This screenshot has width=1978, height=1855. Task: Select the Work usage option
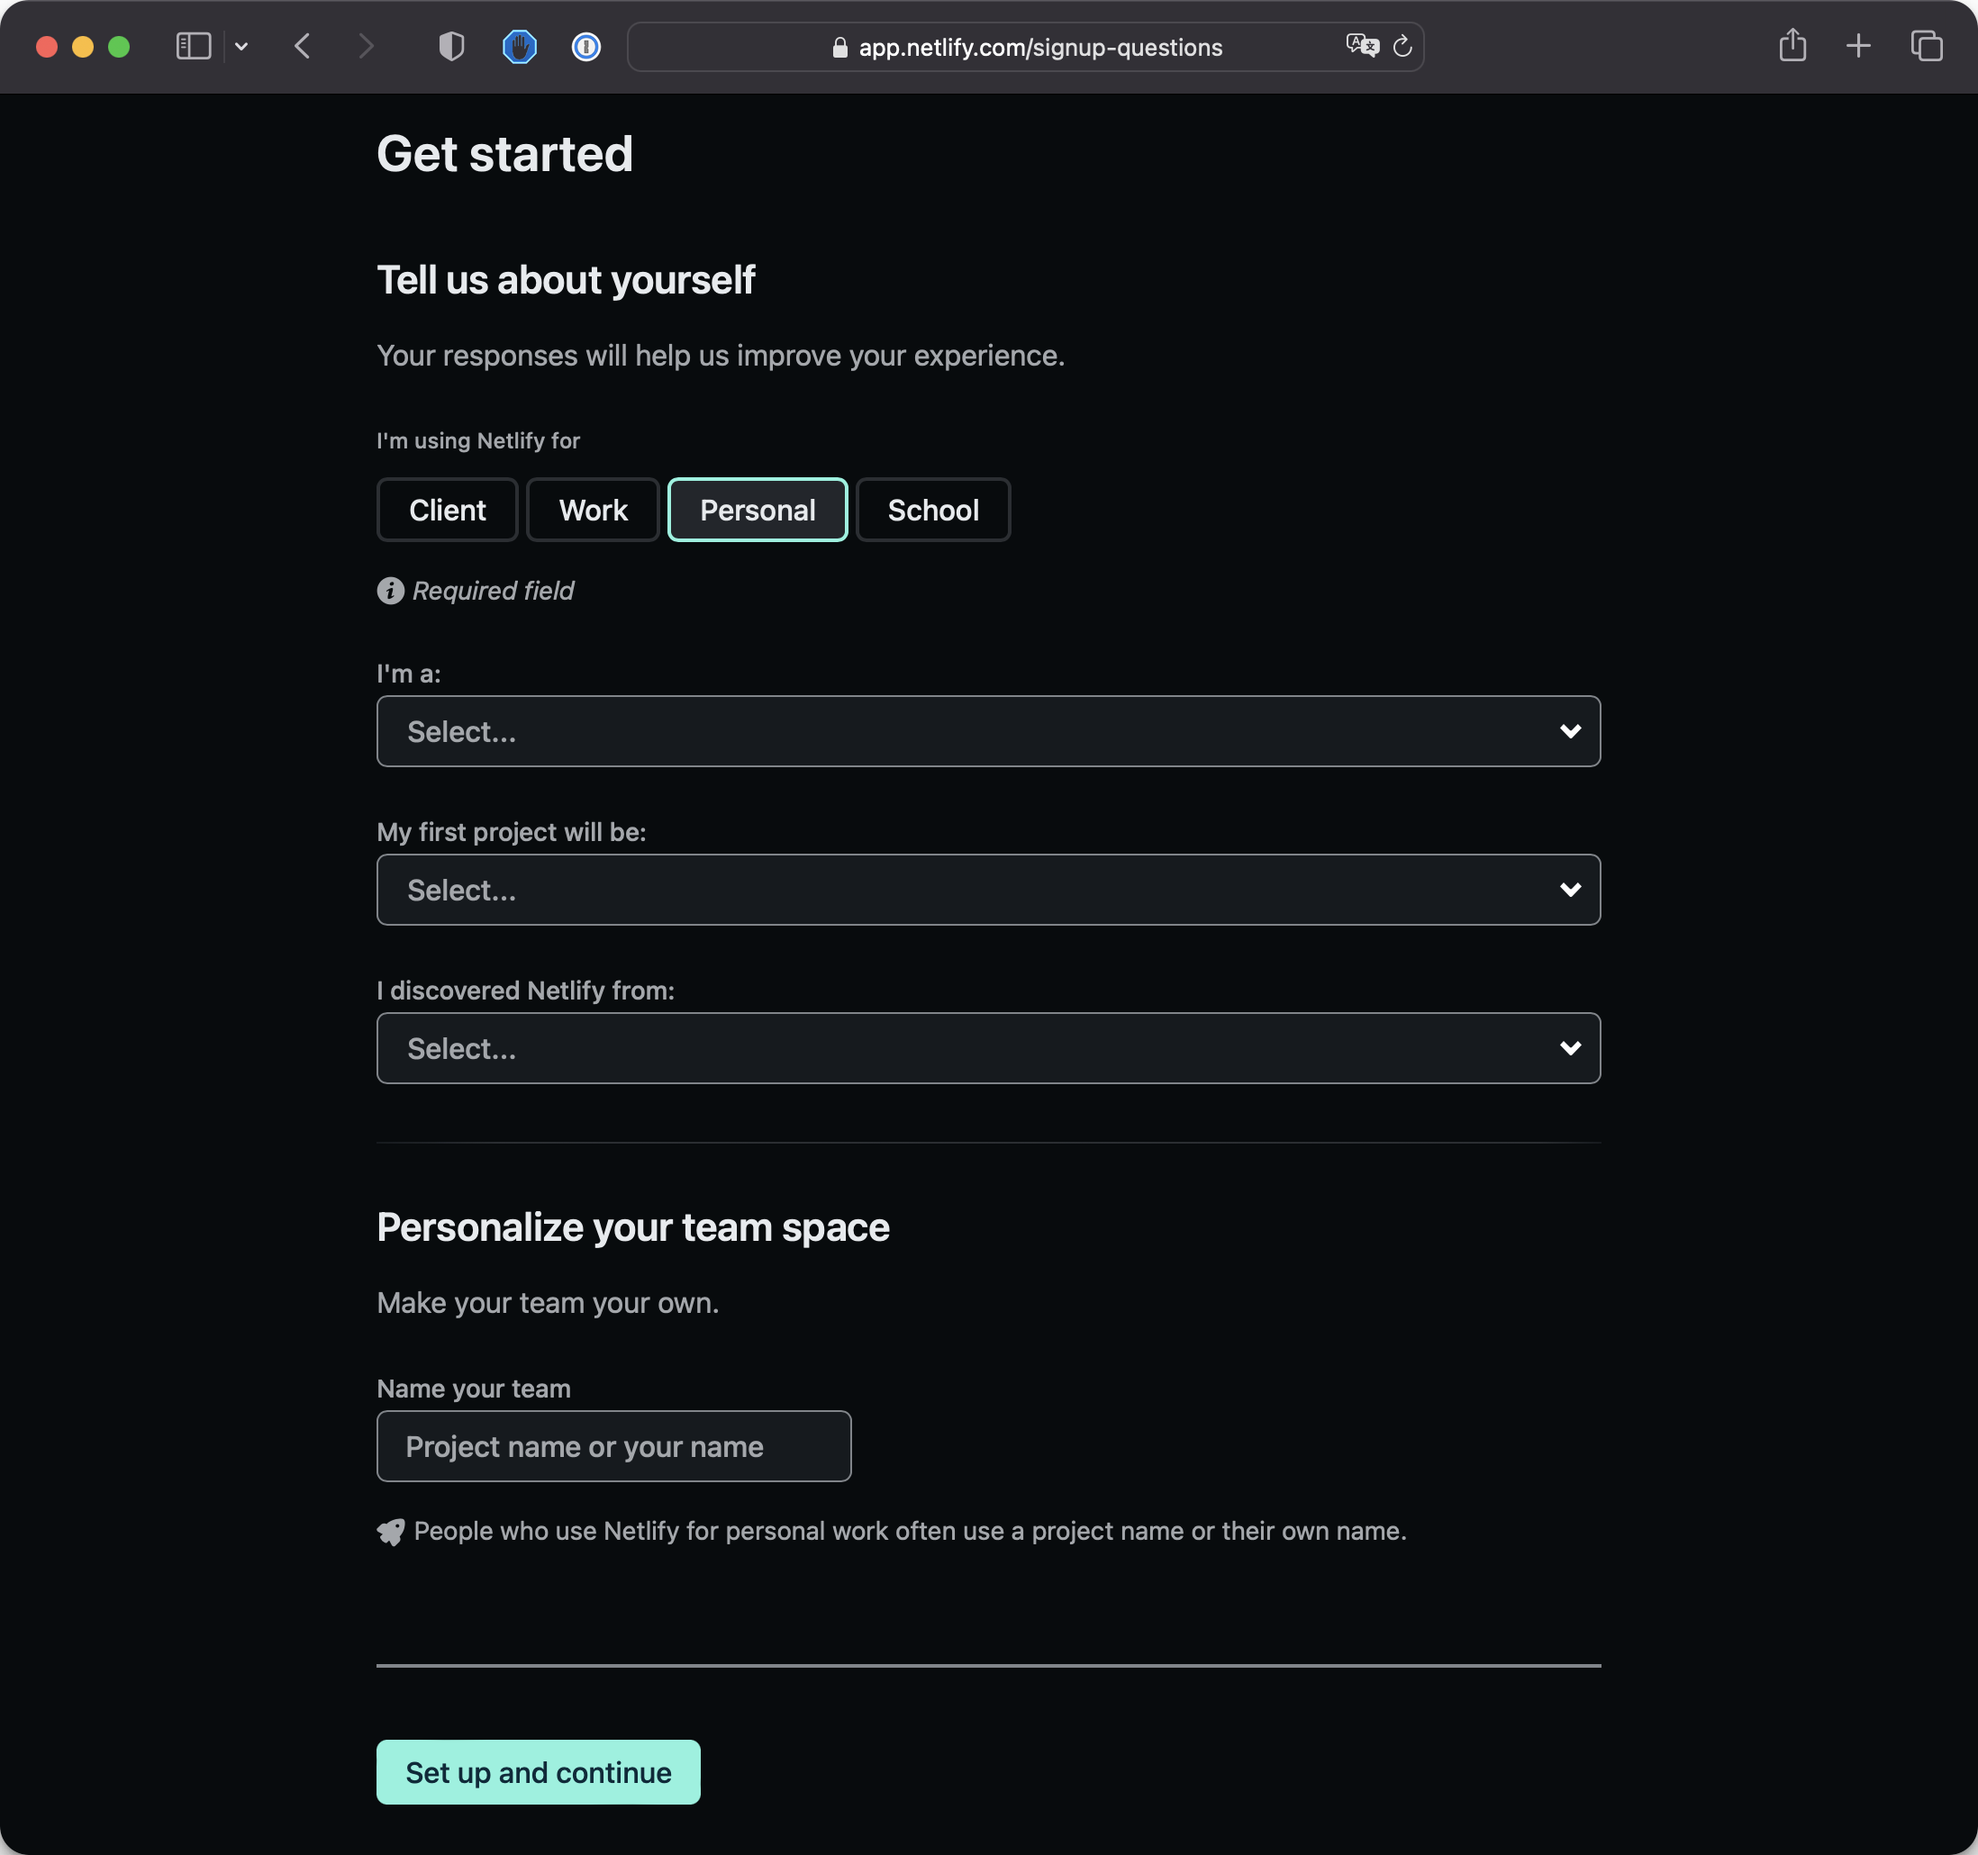coord(593,511)
